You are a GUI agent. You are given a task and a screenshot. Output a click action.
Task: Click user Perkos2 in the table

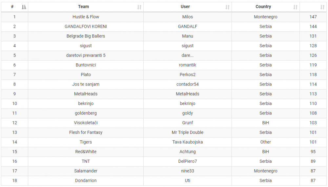[x=188, y=74]
